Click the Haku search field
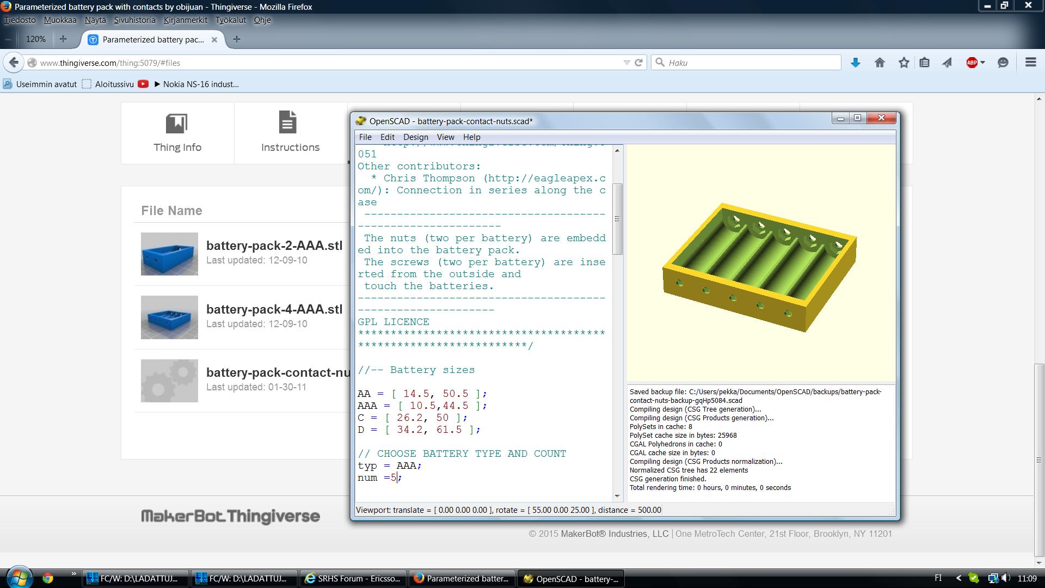 coord(751,63)
